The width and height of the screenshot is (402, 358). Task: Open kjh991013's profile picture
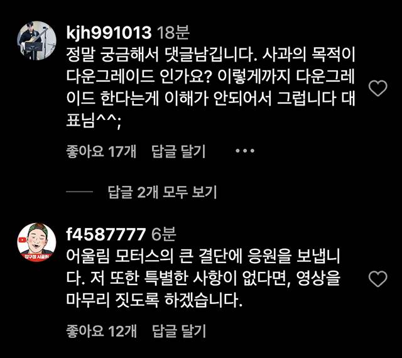pyautogui.click(x=36, y=41)
